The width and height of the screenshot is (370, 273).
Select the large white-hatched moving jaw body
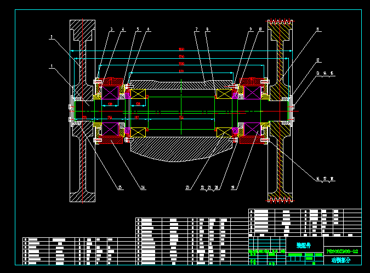tap(180, 149)
